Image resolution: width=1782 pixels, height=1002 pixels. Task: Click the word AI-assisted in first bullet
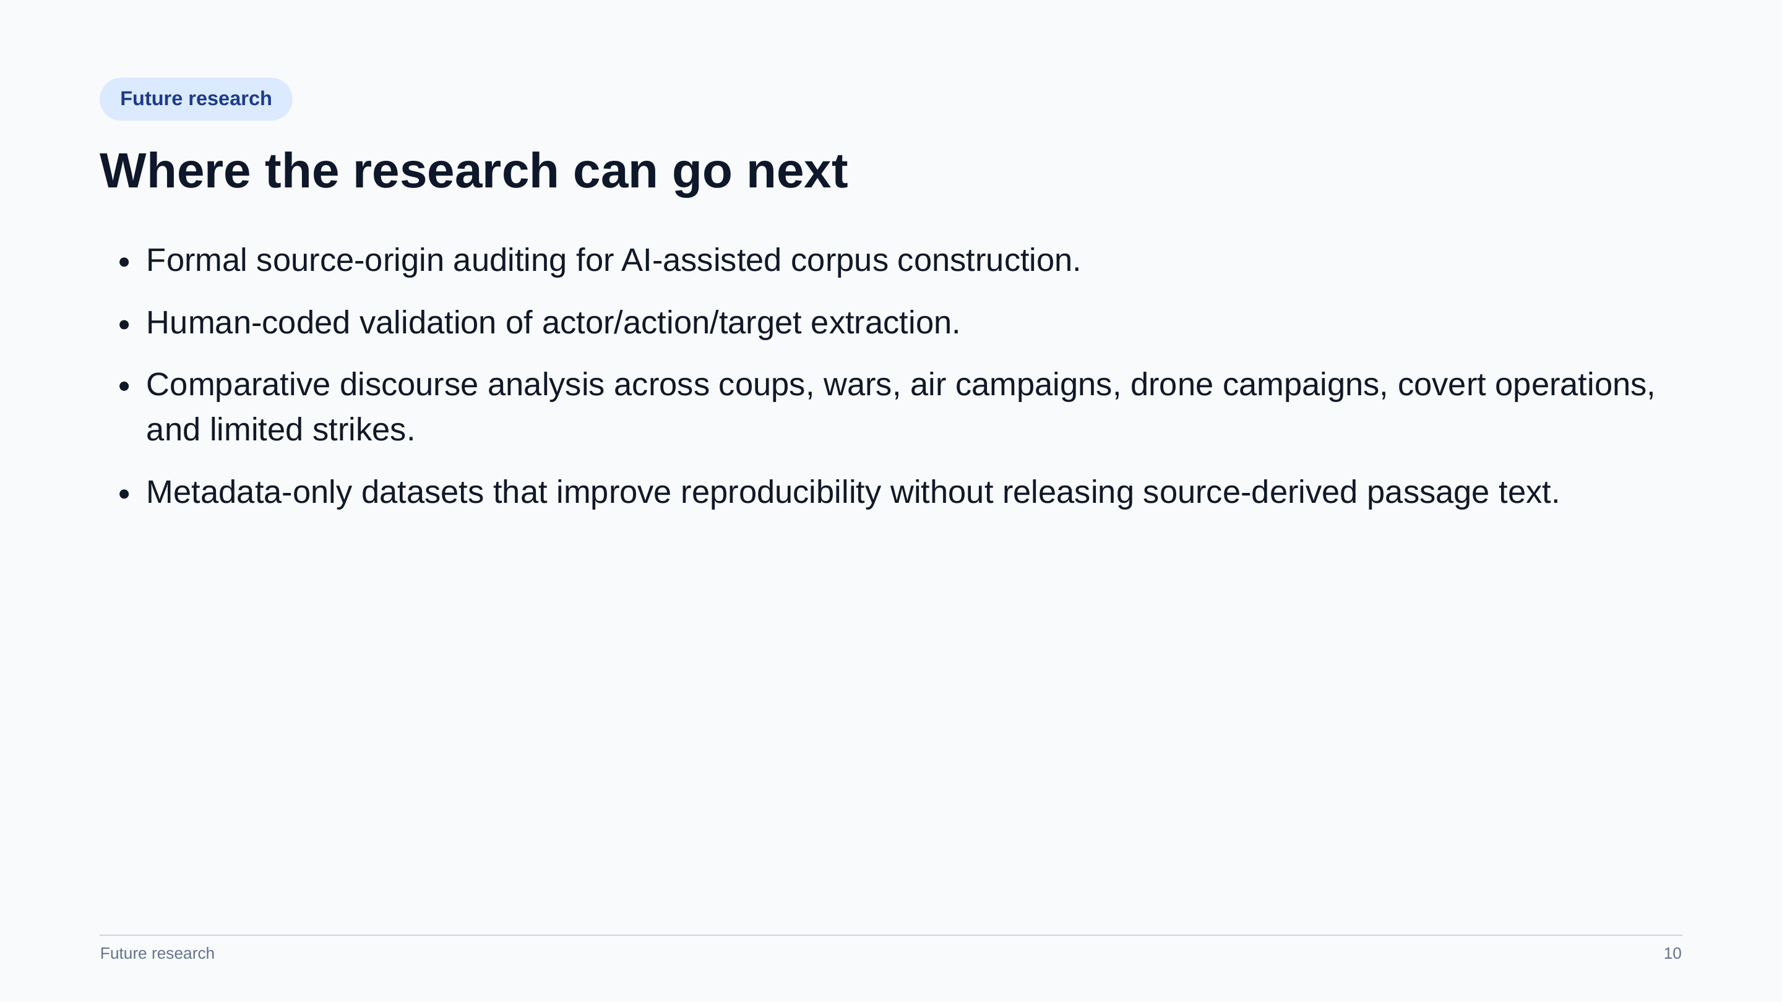point(701,260)
